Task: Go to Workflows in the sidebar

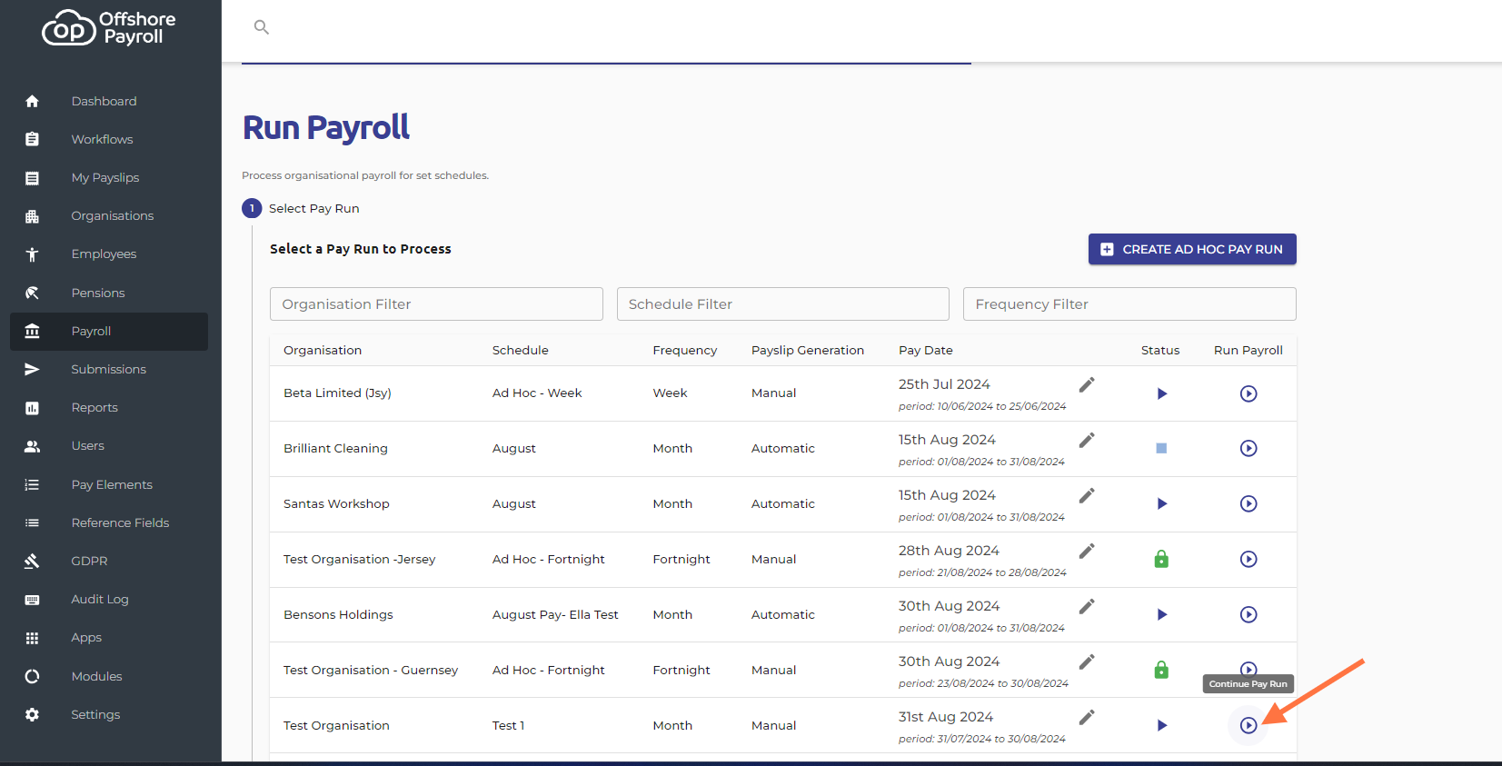Action: pos(109,139)
